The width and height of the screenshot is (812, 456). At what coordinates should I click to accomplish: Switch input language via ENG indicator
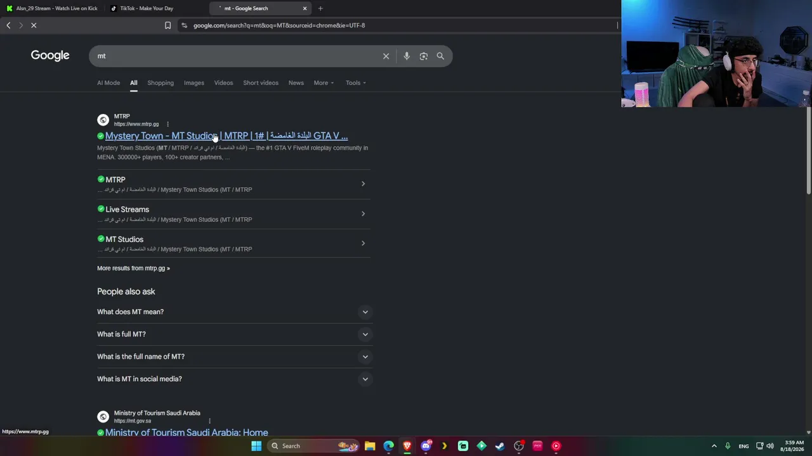[743, 446]
